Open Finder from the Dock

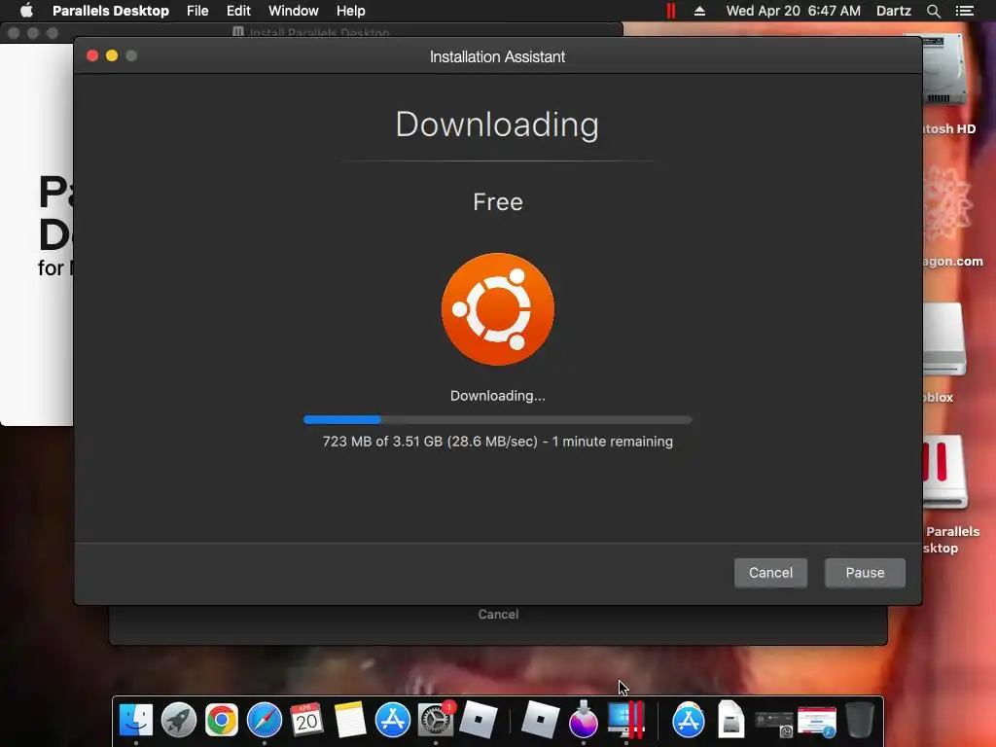[136, 721]
